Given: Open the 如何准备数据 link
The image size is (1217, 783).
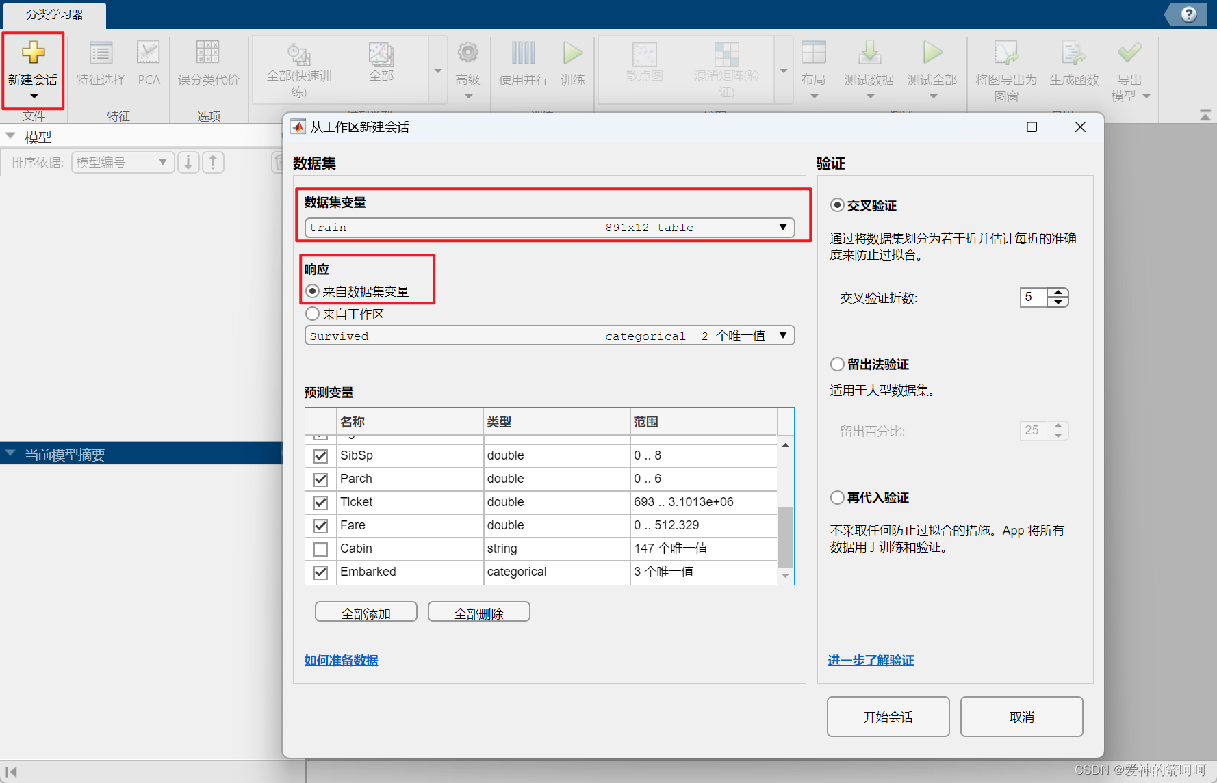Looking at the screenshot, I should (x=341, y=660).
